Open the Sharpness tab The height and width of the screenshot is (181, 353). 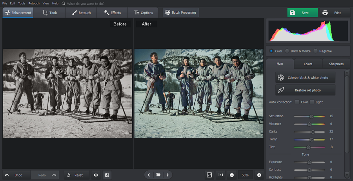pyautogui.click(x=336, y=64)
